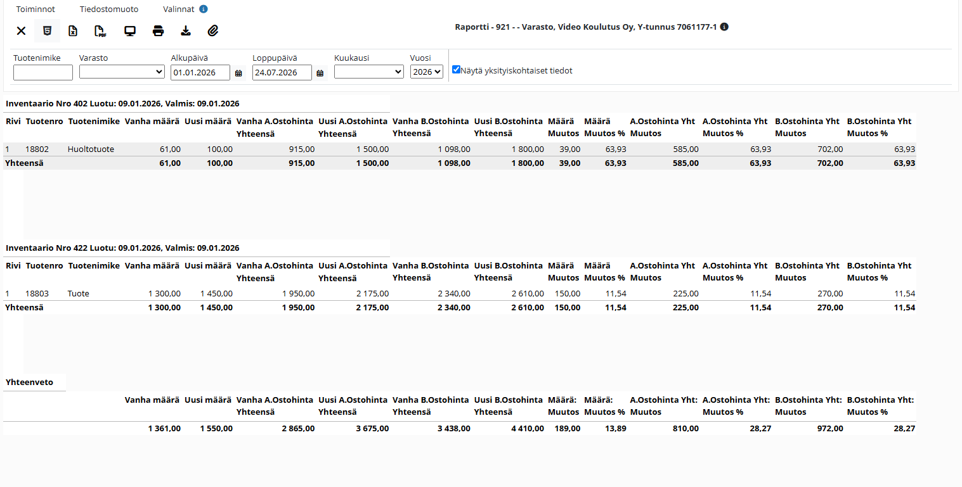
Task: Export report as PDF file
Action: (100, 31)
